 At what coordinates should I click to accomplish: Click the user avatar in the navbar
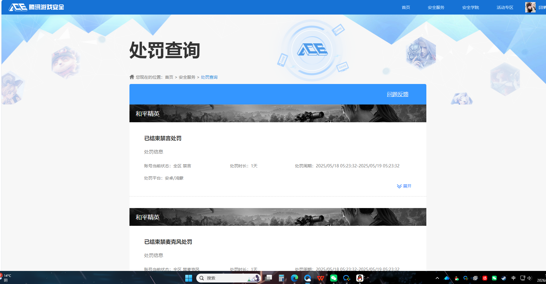point(530,7)
